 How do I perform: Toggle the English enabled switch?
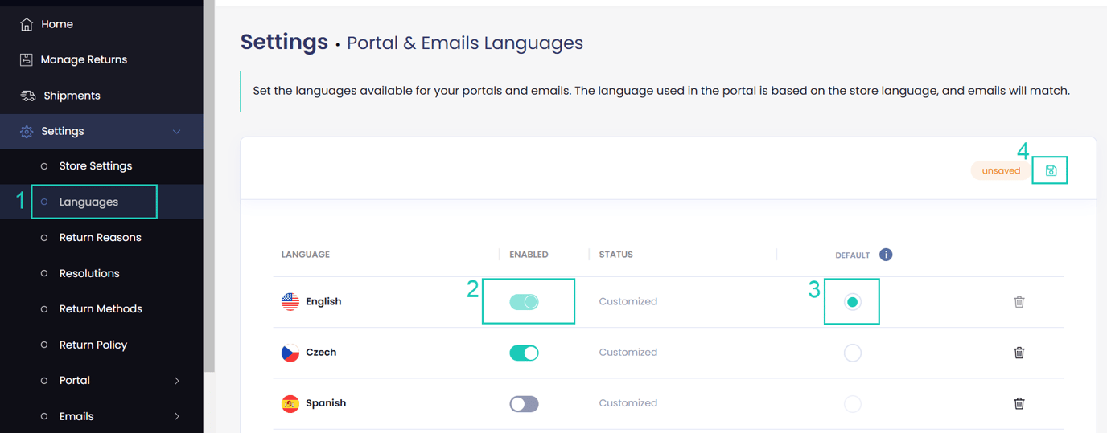(x=524, y=302)
